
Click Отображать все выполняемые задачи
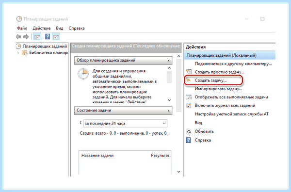[231, 97]
